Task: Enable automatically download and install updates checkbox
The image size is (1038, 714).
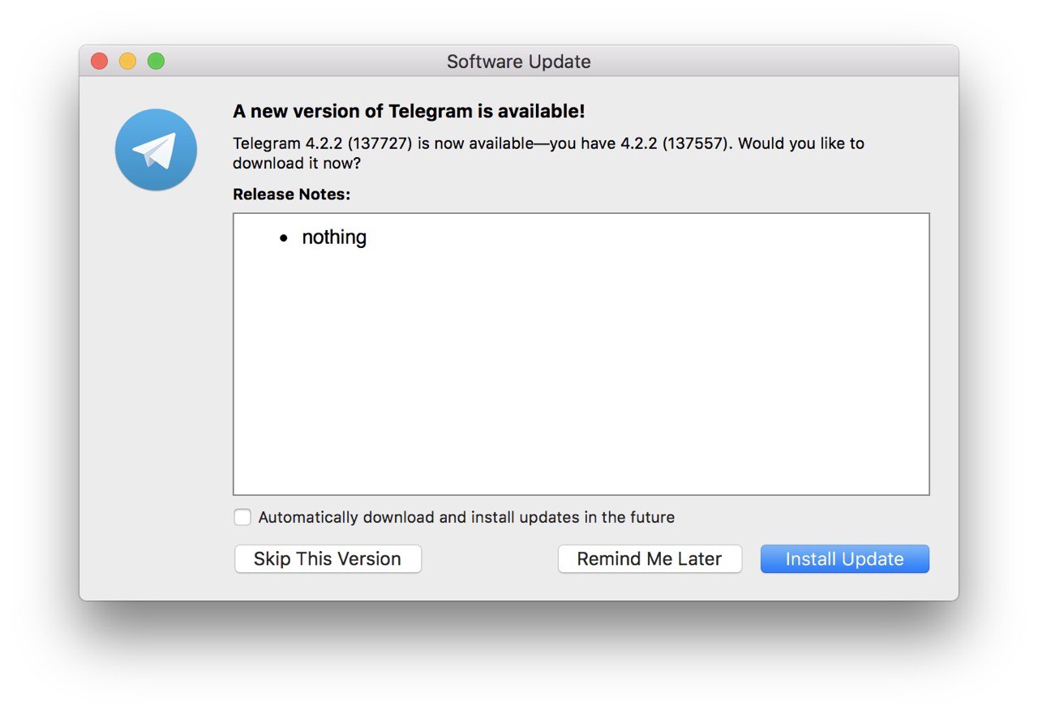Action: (242, 517)
